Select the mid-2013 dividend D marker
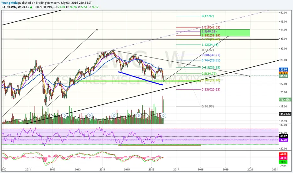The image size is (293, 173). point(90,115)
